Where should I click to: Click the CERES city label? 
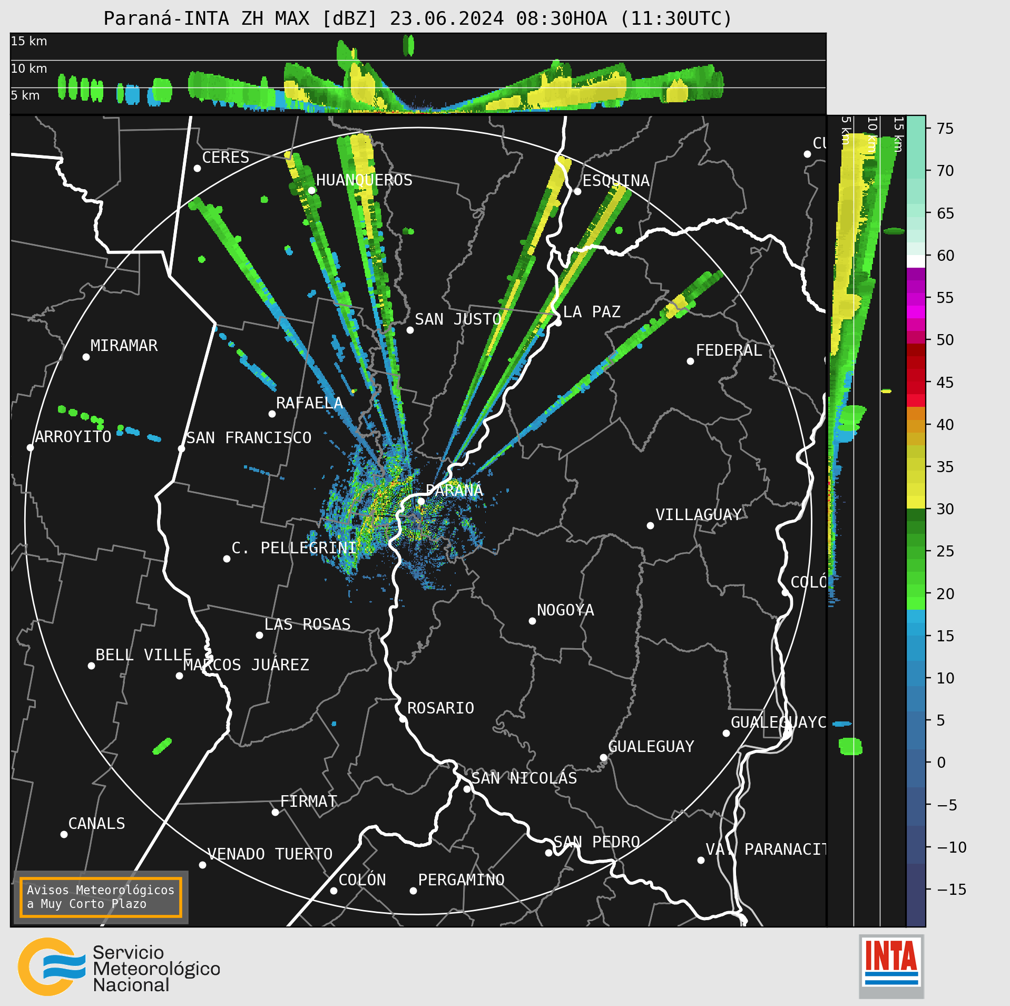coord(225,158)
